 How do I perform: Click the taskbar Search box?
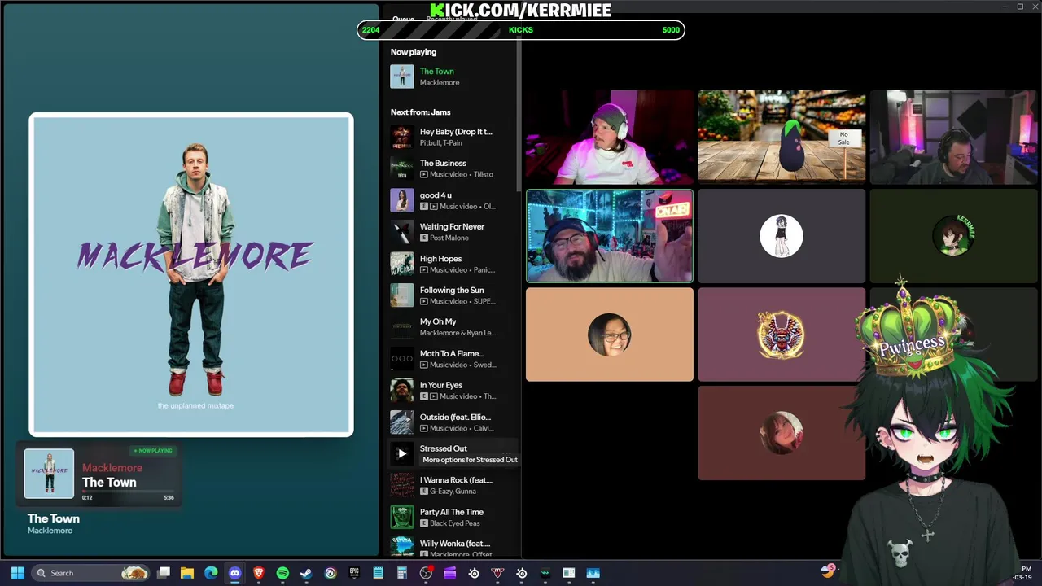tap(92, 573)
